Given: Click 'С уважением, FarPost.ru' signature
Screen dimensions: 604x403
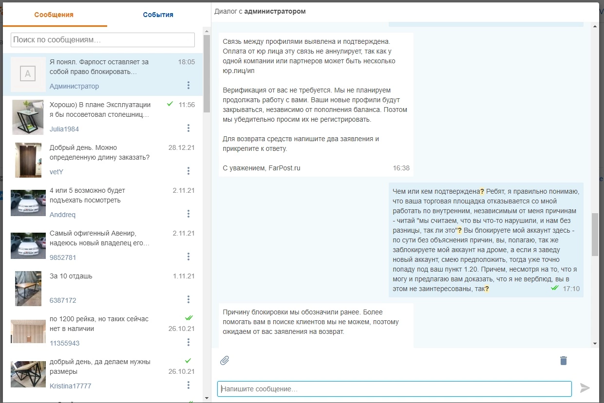Looking at the screenshot, I should (262, 168).
